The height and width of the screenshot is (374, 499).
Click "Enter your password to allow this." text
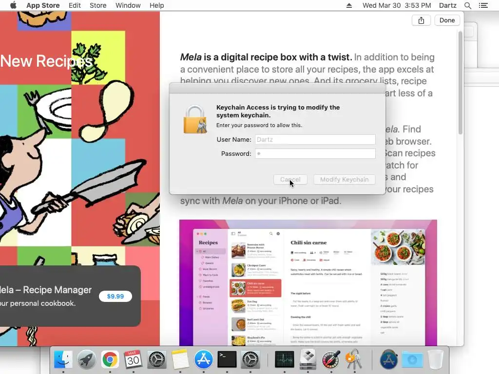coord(259,125)
